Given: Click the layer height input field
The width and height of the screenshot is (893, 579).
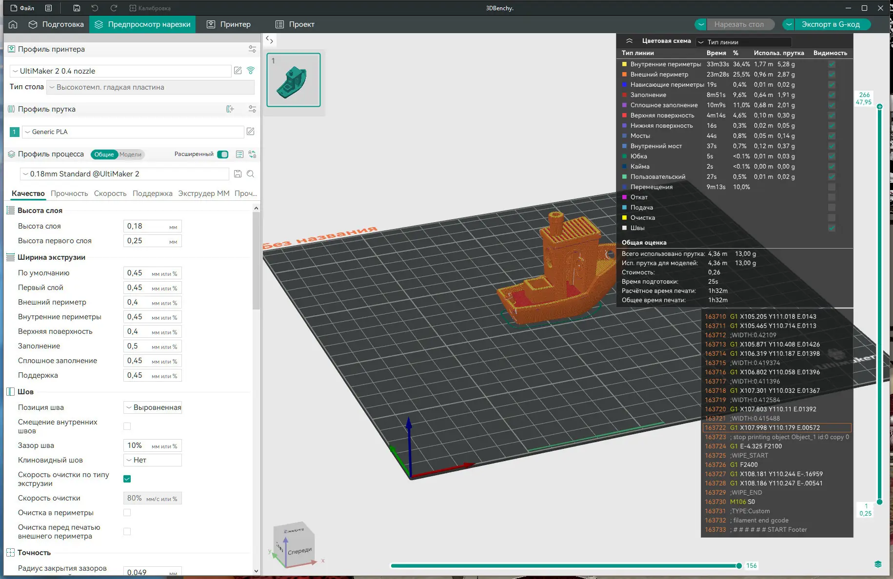Looking at the screenshot, I should coord(153,226).
